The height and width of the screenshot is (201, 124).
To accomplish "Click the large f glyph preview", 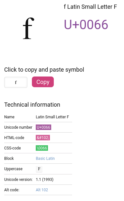I will click(x=29, y=28).
